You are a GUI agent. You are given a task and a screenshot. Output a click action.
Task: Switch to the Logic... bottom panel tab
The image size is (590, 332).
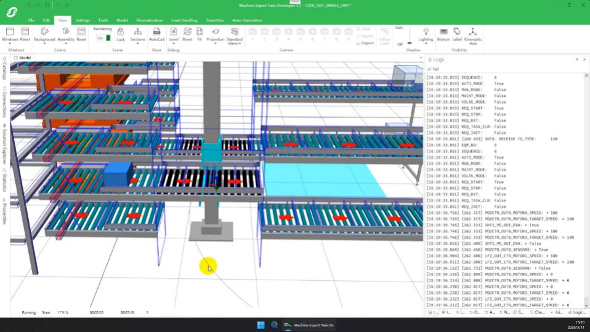click(577, 312)
